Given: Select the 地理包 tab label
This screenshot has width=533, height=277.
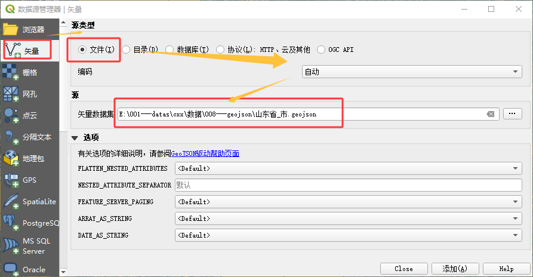Looking at the screenshot, I should [x=33, y=159].
